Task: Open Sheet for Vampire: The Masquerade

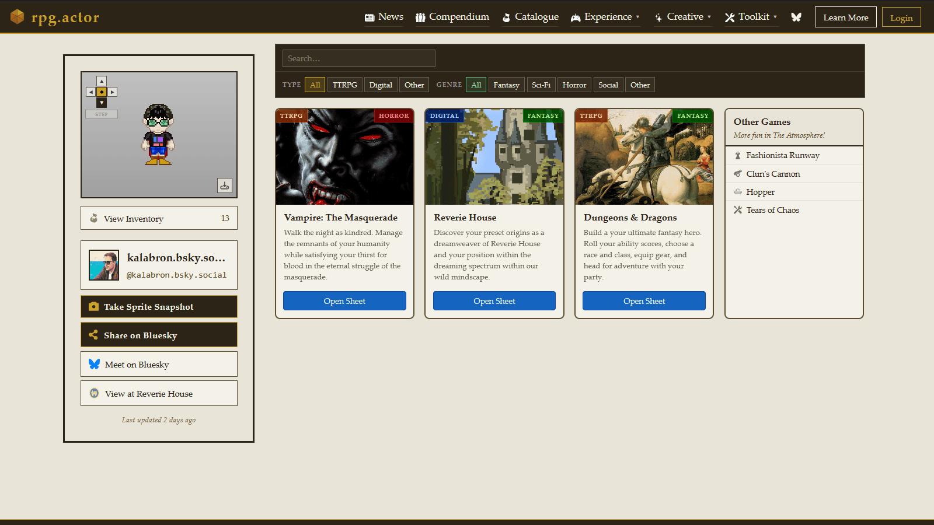Action: tap(344, 301)
